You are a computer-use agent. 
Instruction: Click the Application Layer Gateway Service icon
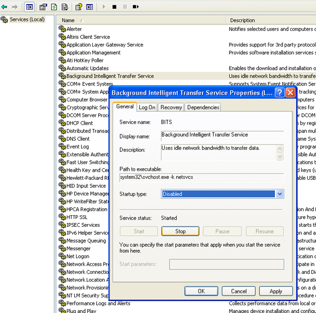(62, 45)
